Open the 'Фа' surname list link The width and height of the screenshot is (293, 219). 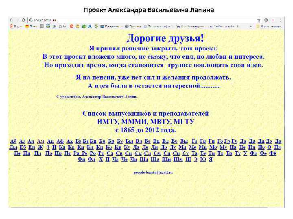click(x=254, y=153)
